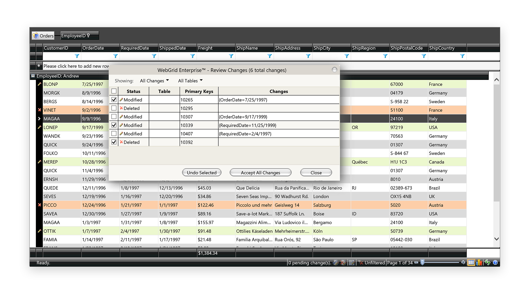Click the ShipCountry column filter icon
Viewport: 529px width, 294px height.
point(462,56)
